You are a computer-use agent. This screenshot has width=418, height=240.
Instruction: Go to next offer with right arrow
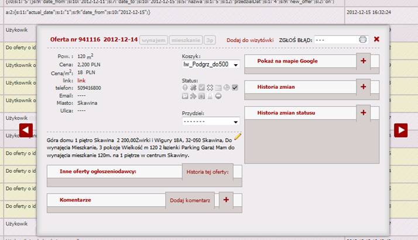pyautogui.click(x=400, y=130)
